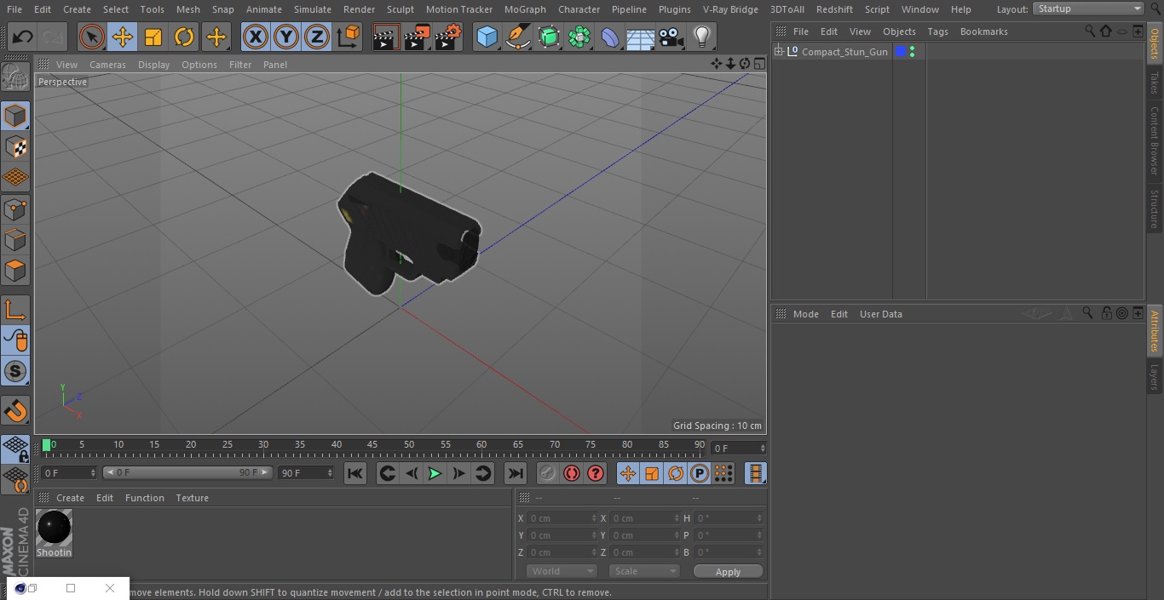Click the current frame 0 F field

coord(739,448)
